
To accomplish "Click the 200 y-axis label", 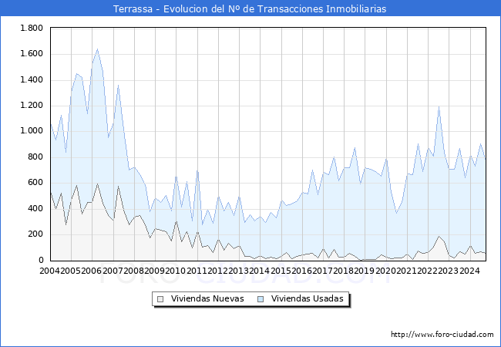I will (x=35, y=234).
